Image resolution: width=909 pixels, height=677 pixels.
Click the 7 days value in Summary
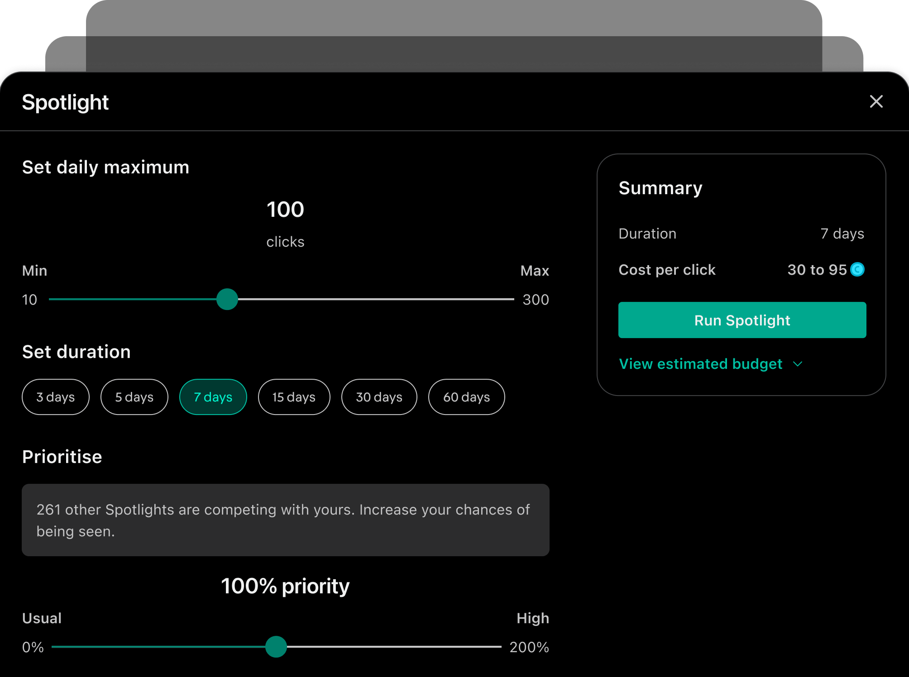pos(842,234)
